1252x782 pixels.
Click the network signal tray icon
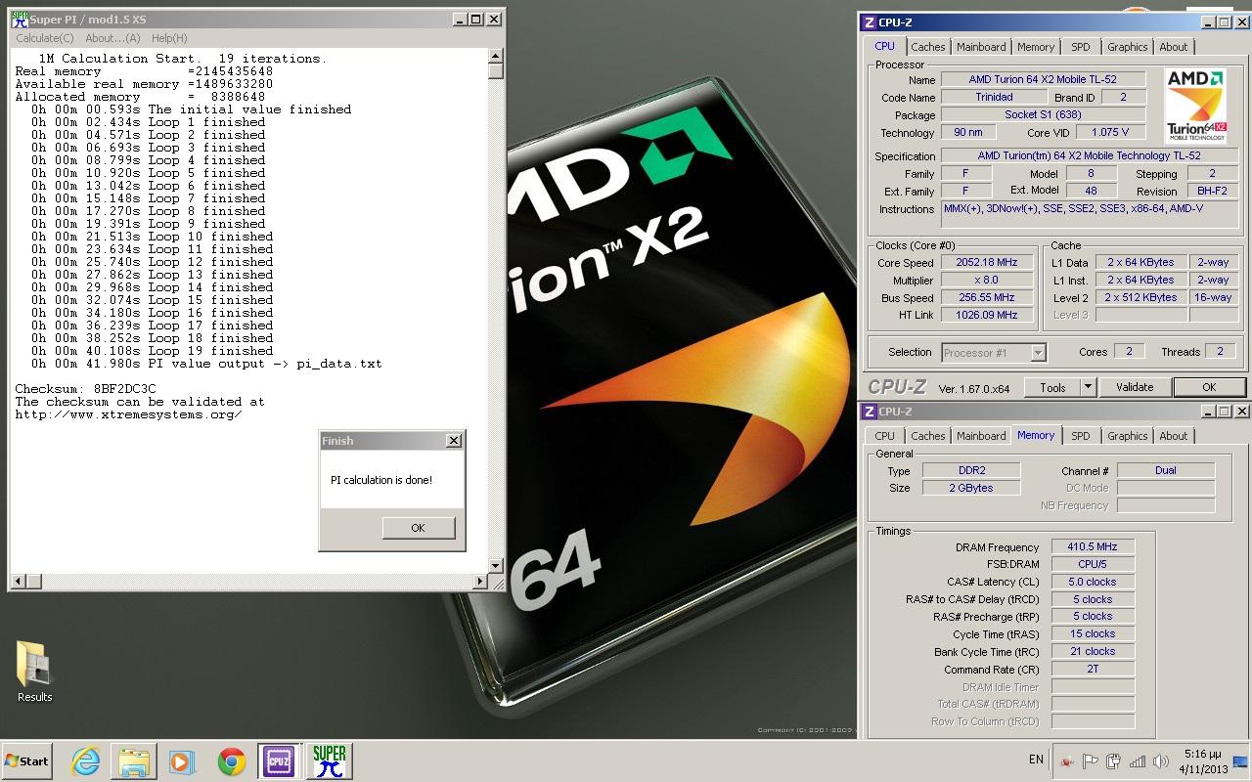coord(1138,761)
